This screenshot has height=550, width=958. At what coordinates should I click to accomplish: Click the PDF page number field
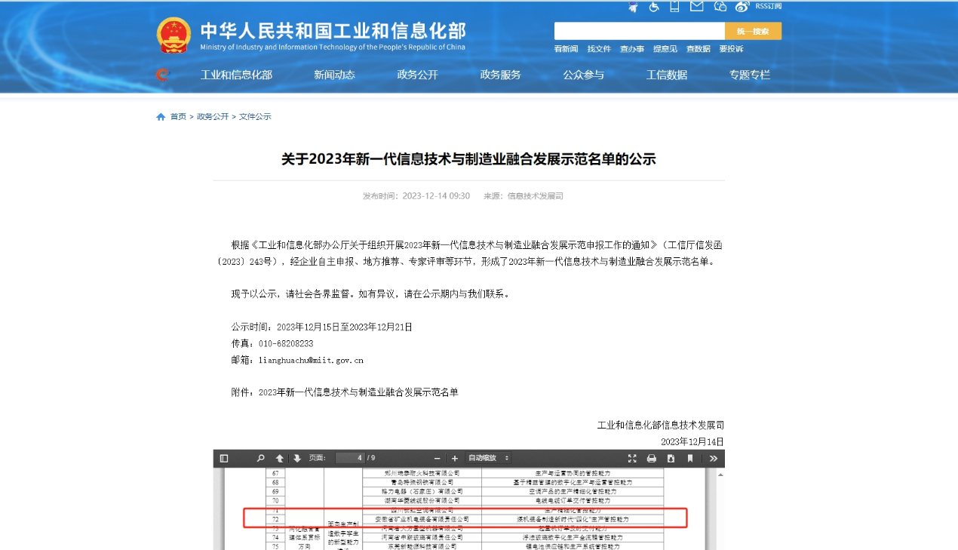click(349, 458)
